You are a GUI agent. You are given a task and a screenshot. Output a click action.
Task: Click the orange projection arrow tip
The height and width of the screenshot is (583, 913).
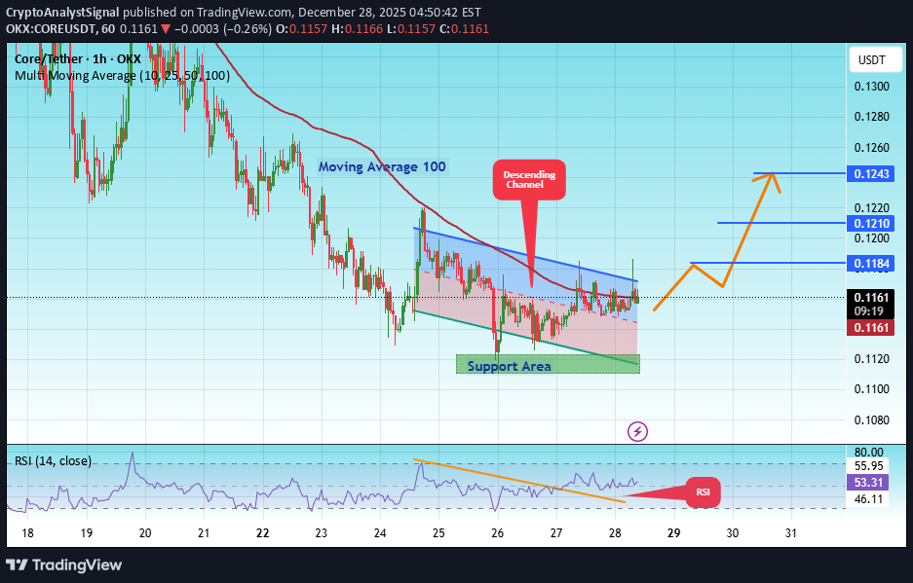(x=771, y=174)
